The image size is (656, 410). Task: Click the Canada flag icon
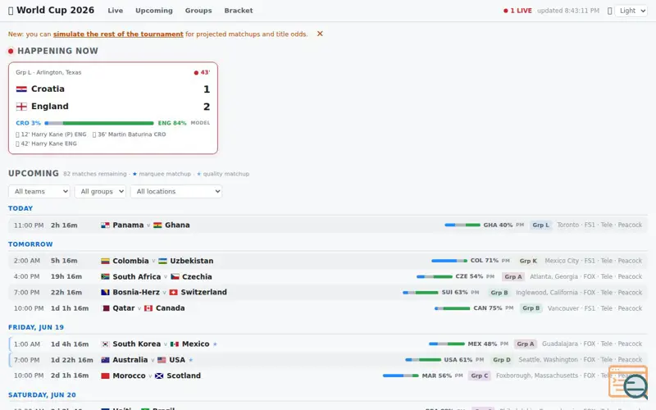coord(148,308)
